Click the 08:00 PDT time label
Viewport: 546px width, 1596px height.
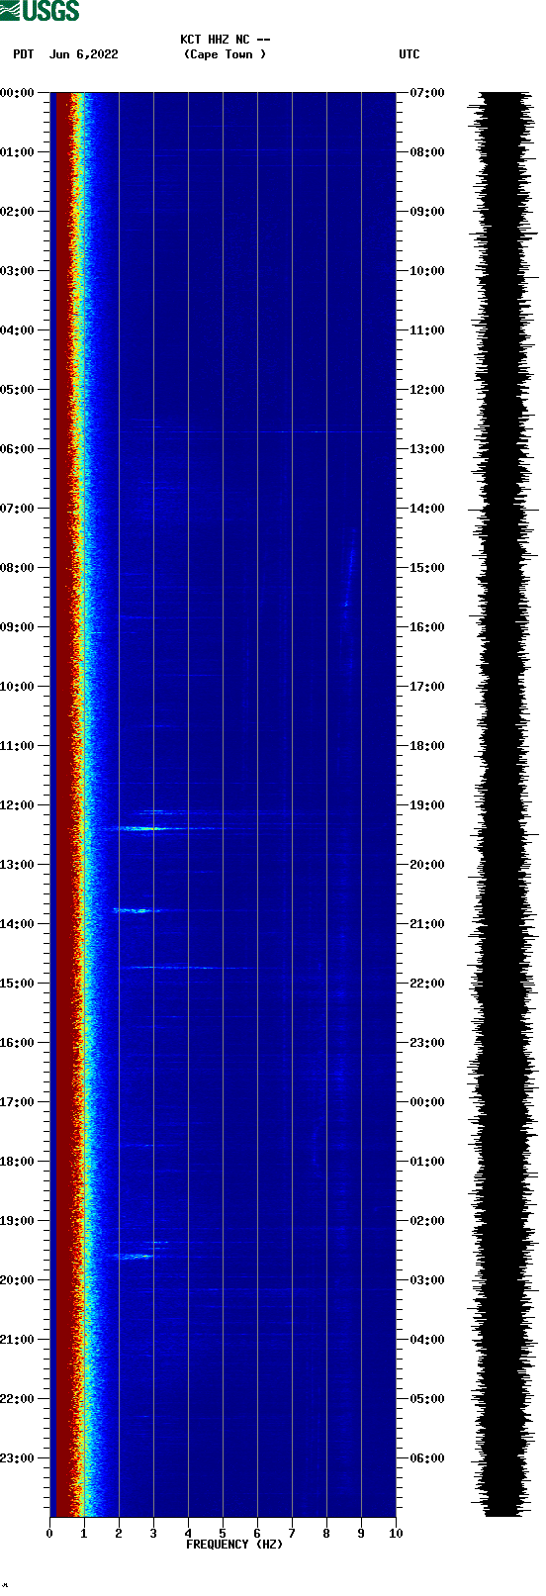coord(18,568)
